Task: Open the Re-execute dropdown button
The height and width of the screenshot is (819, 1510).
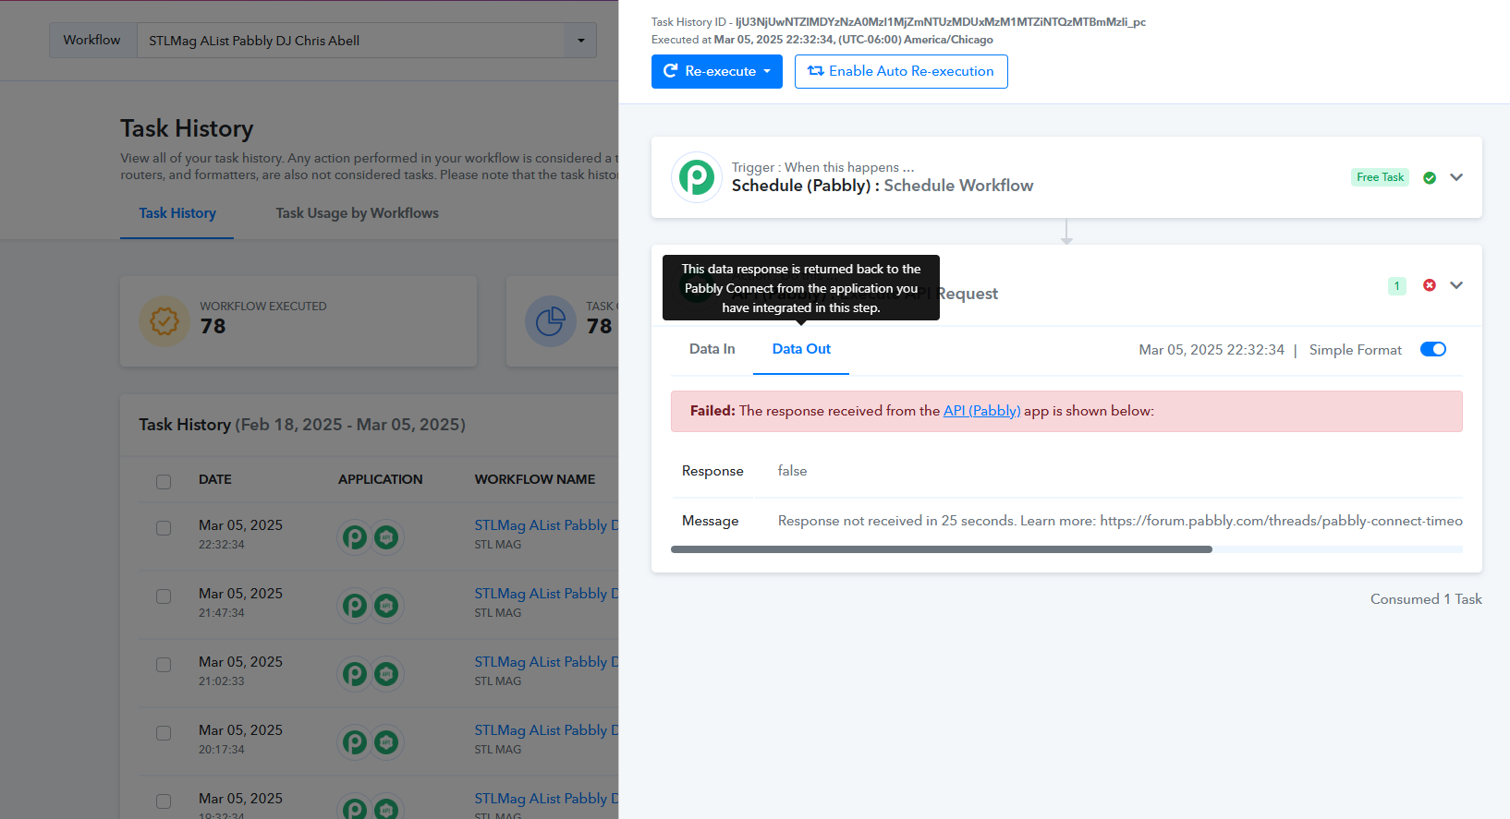Action: tap(717, 71)
